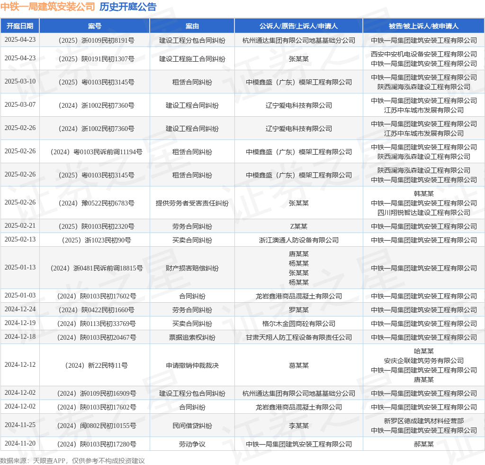Select the hearing date 2025-02-21

tap(20, 225)
